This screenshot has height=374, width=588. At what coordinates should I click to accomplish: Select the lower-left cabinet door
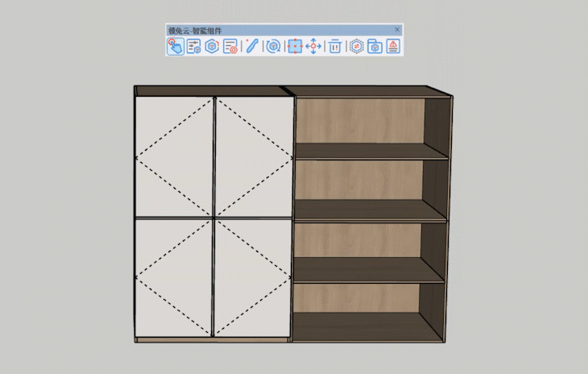[175, 276]
